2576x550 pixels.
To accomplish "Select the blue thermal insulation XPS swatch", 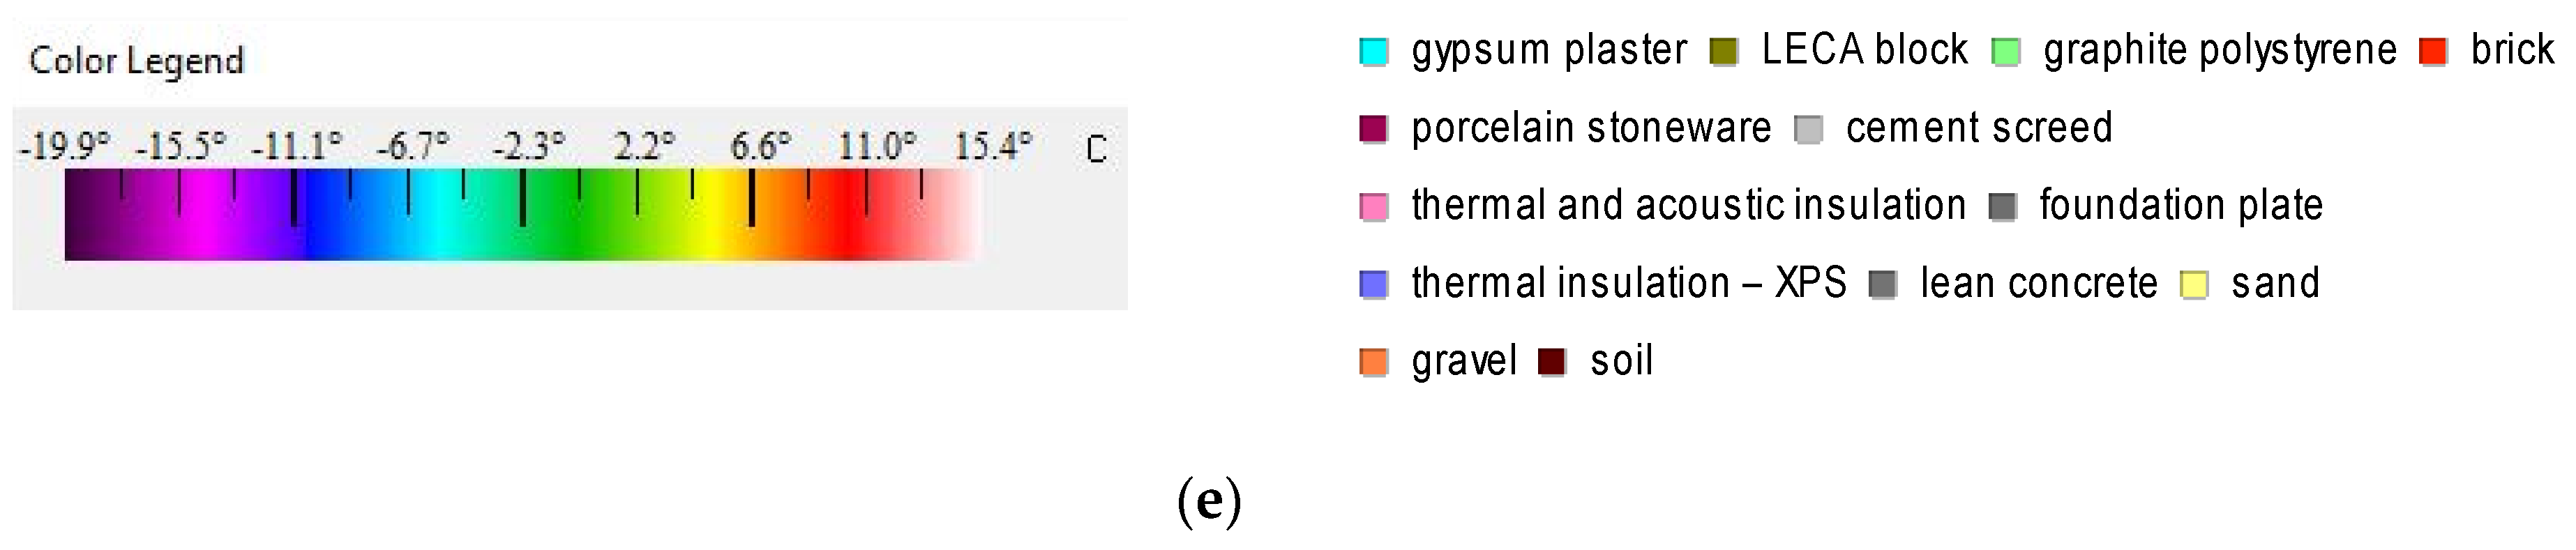I will [x=1374, y=285].
